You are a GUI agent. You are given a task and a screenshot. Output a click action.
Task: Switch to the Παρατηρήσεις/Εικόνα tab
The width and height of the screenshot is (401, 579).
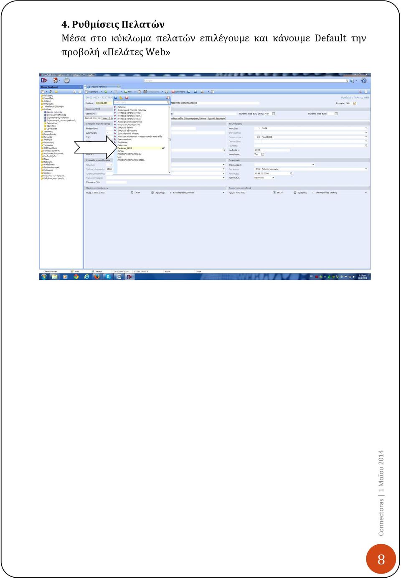pyautogui.click(x=195, y=118)
